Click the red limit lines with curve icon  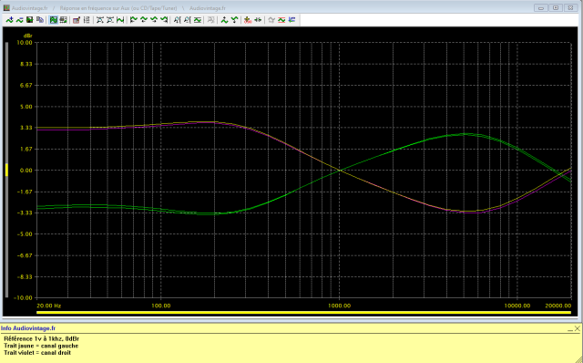pos(281,20)
